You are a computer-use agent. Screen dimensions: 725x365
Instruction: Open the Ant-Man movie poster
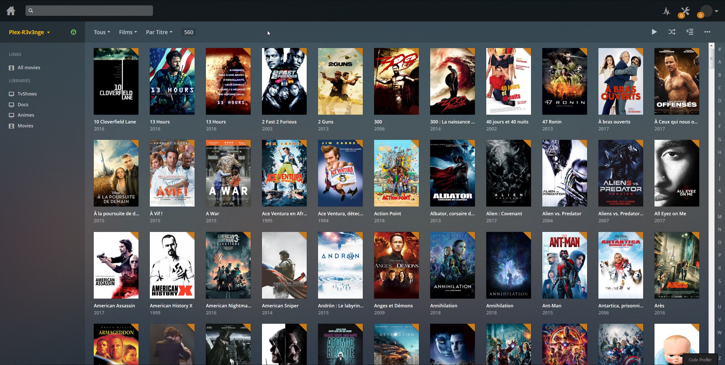[564, 265]
